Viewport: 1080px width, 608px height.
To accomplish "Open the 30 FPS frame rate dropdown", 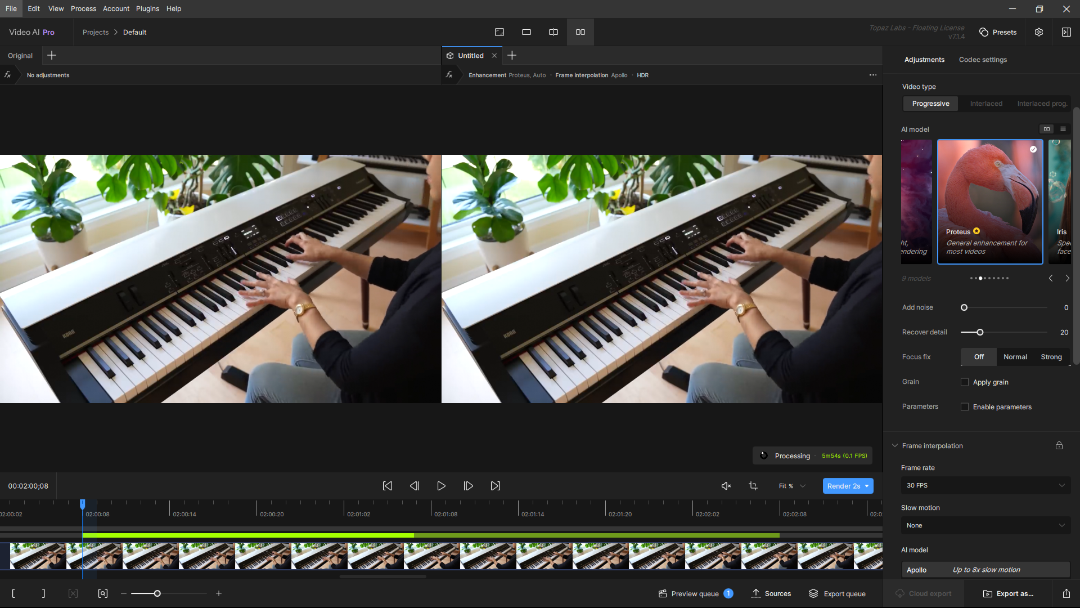I will pos(985,485).
